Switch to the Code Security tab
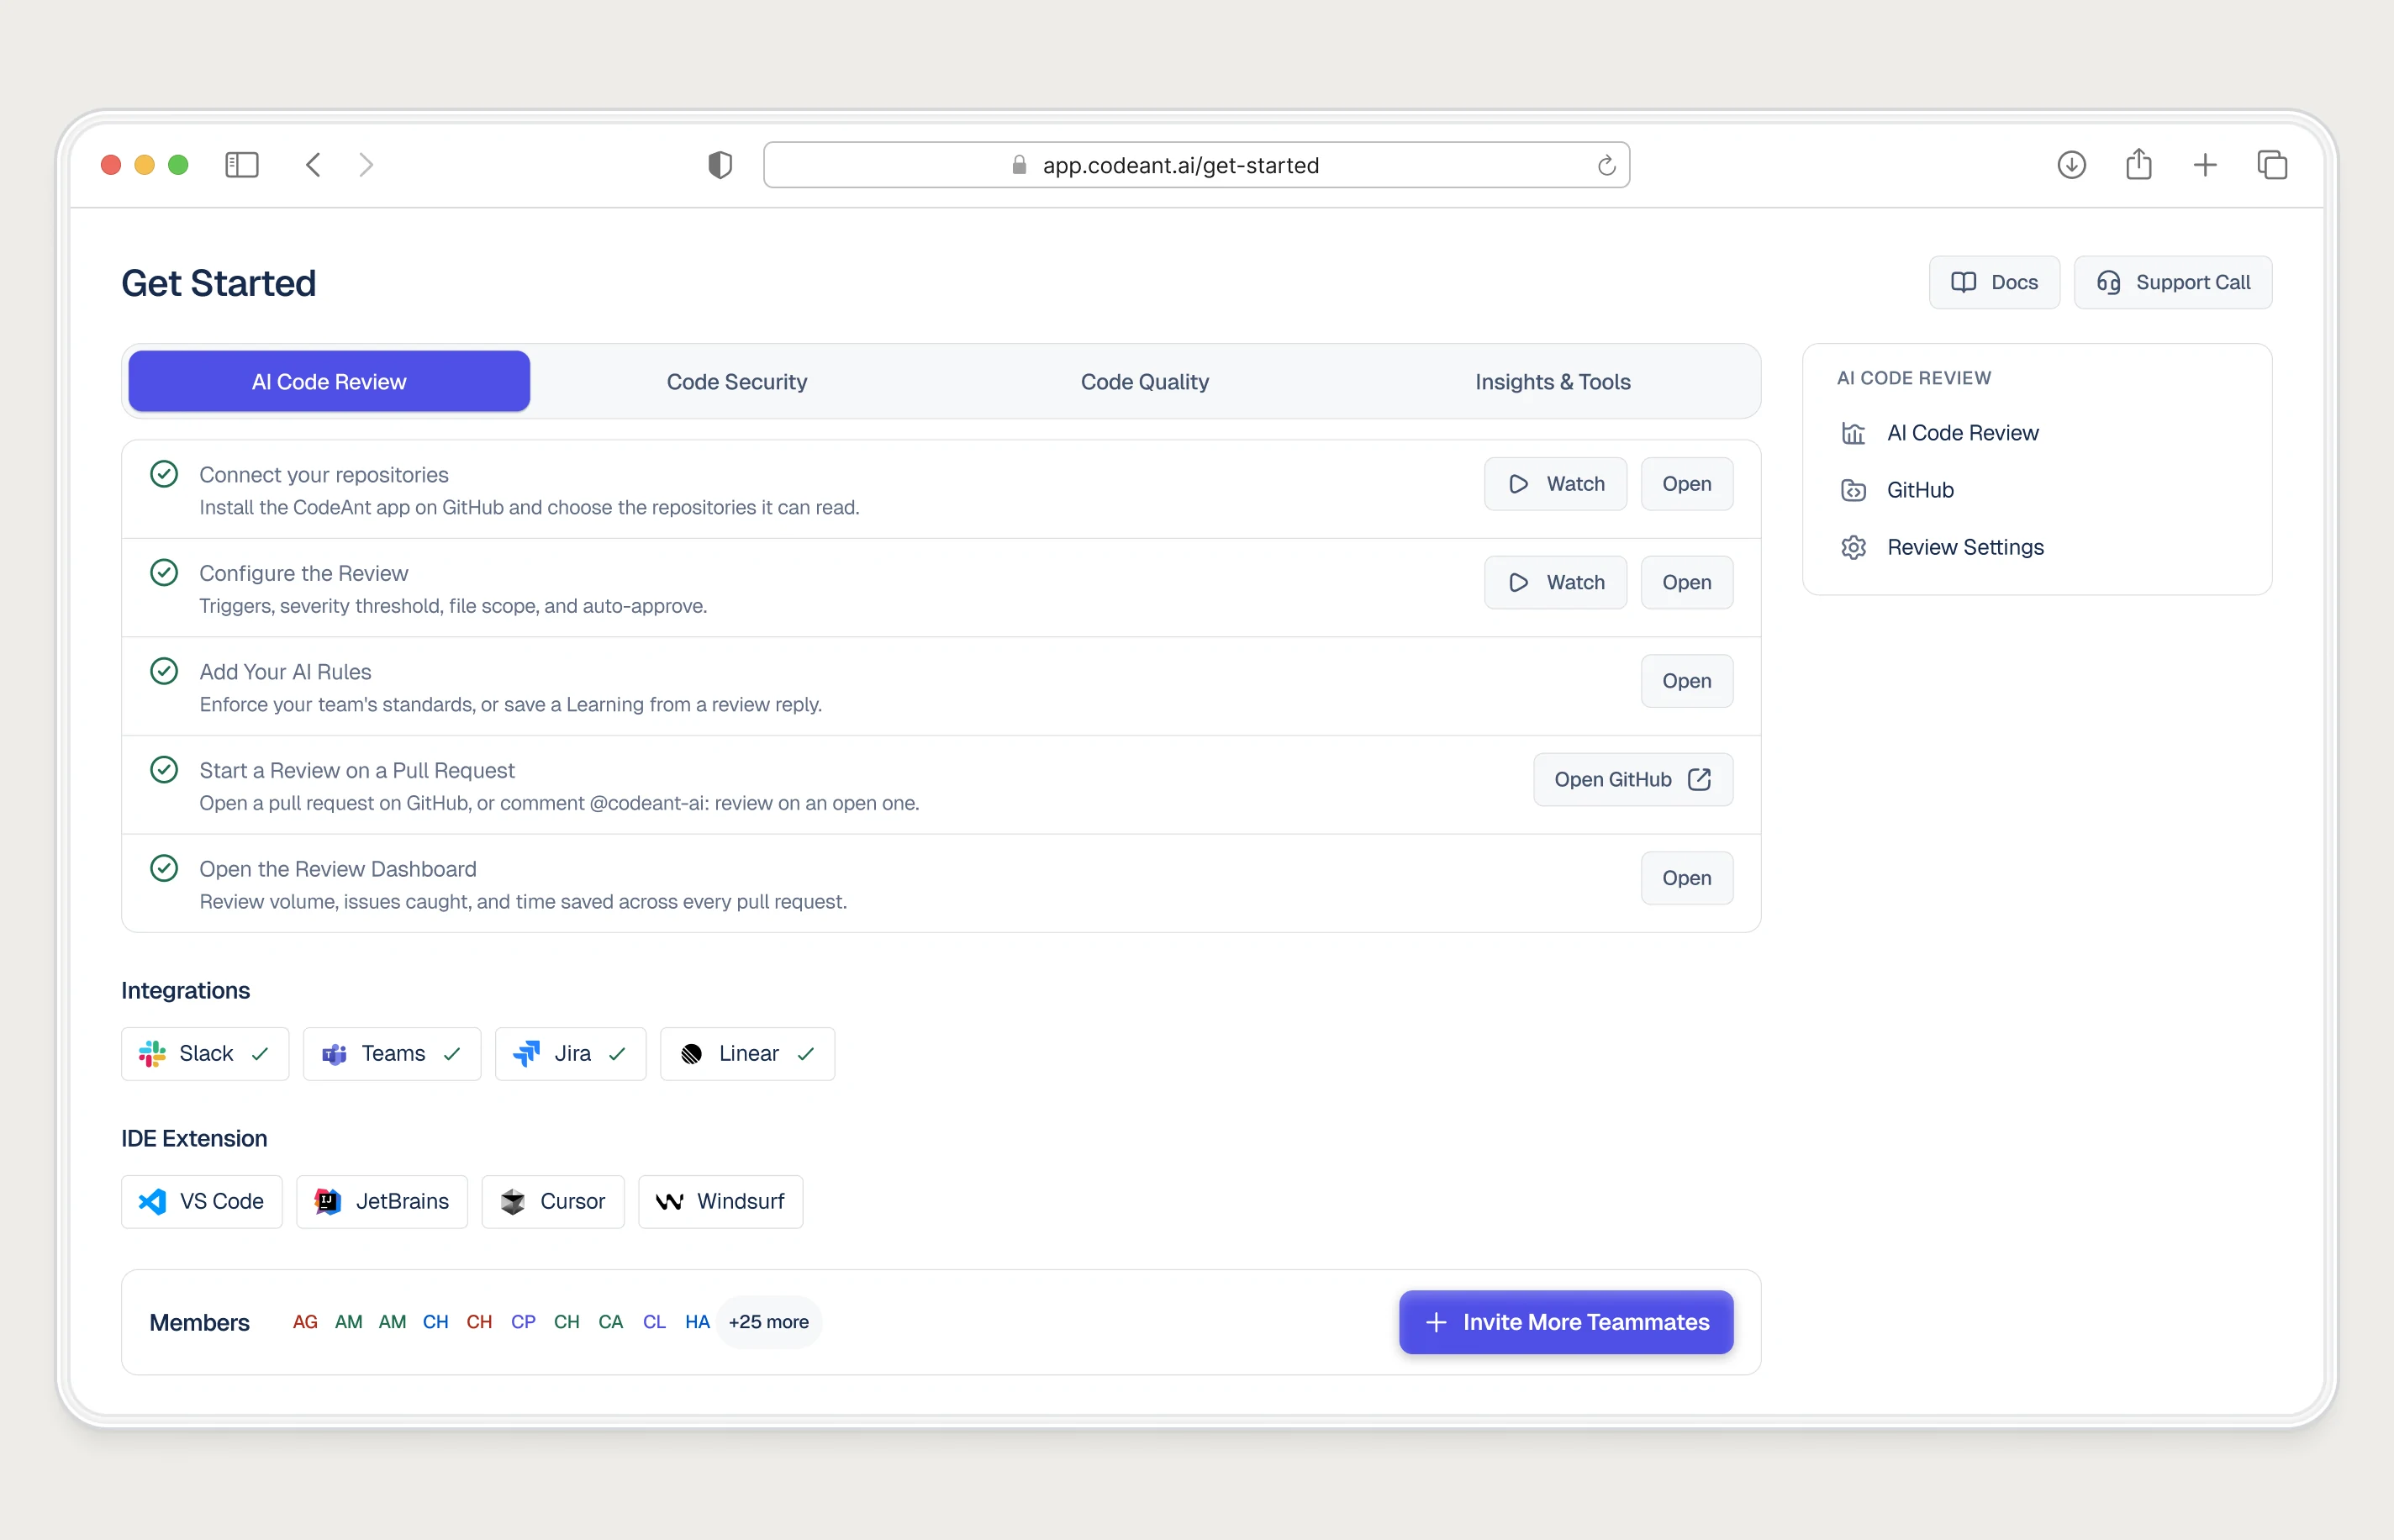The height and width of the screenshot is (1540, 2394). tap(737, 381)
